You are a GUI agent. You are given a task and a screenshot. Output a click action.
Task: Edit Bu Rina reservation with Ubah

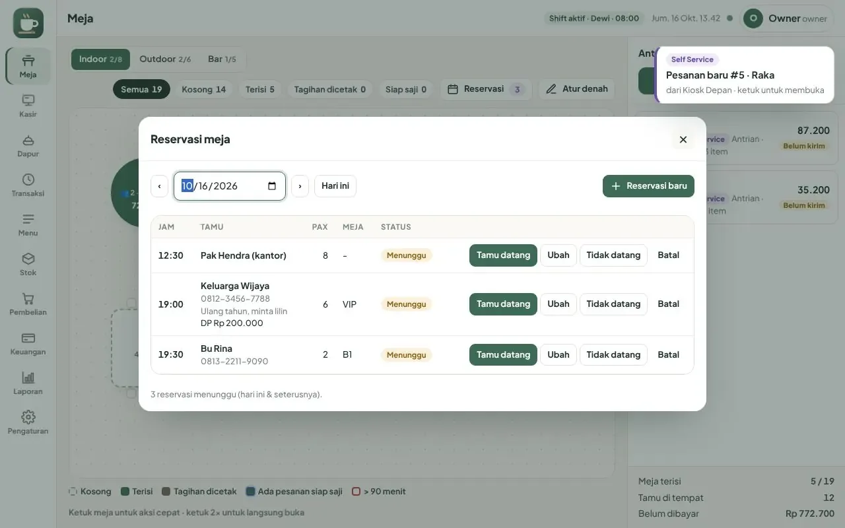[558, 355]
